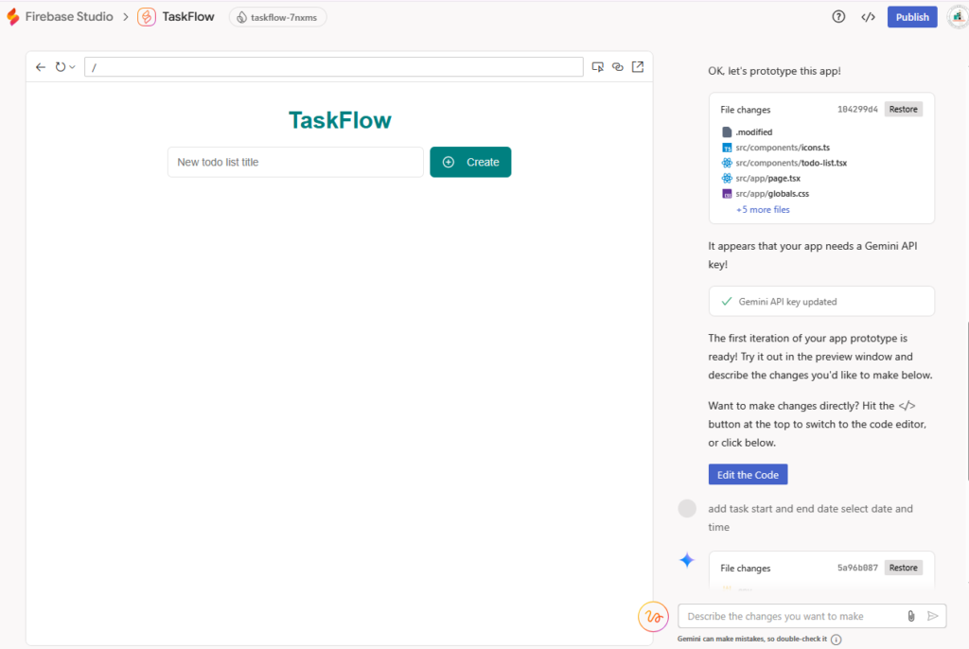This screenshot has width=969, height=649.
Task: Click the 5a96b887 commit hash
Action: [x=857, y=568]
